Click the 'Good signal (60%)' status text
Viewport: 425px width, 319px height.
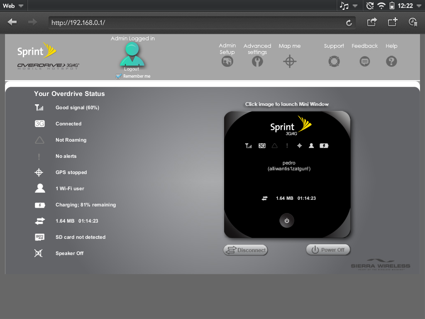[77, 108]
